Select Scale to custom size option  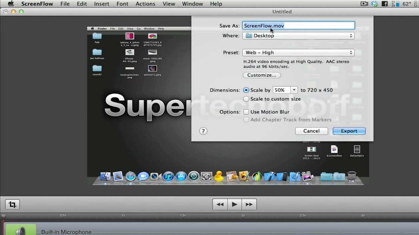[x=246, y=99]
